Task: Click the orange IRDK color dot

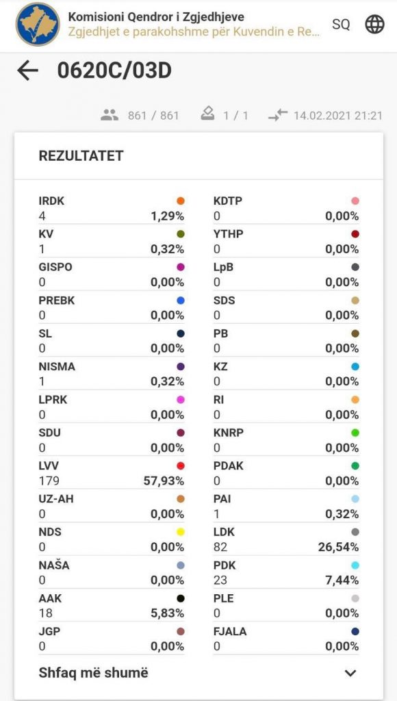Action: (181, 201)
